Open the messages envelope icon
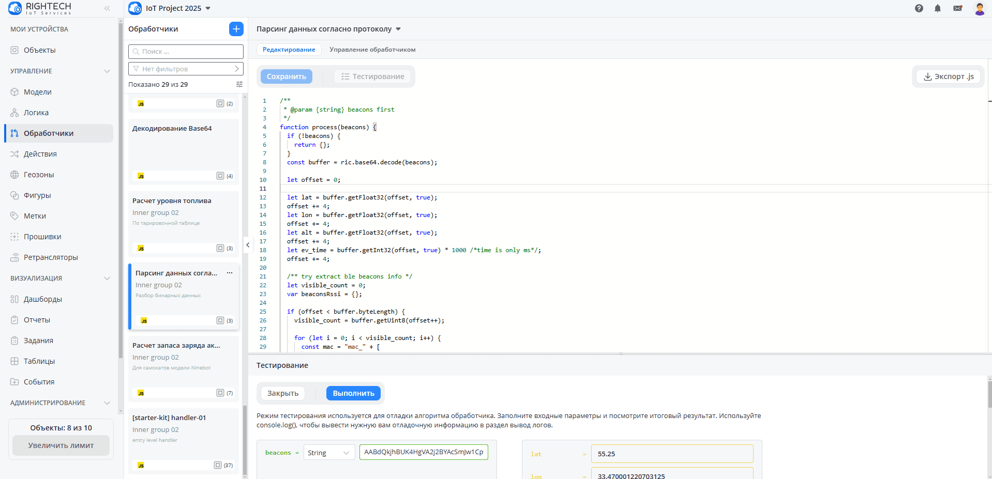The image size is (992, 479). click(957, 8)
